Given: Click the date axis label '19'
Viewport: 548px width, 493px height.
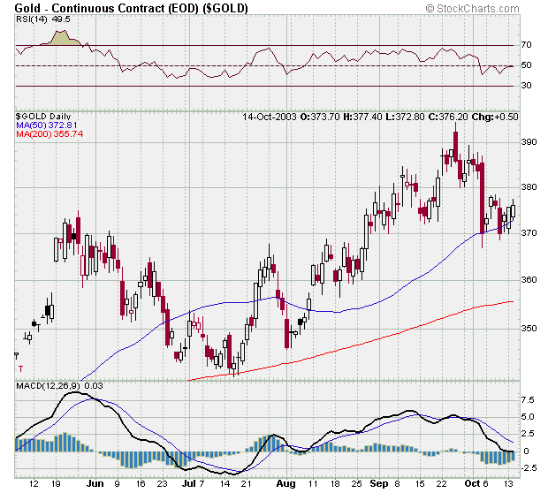Looking at the screenshot, I should [56, 483].
